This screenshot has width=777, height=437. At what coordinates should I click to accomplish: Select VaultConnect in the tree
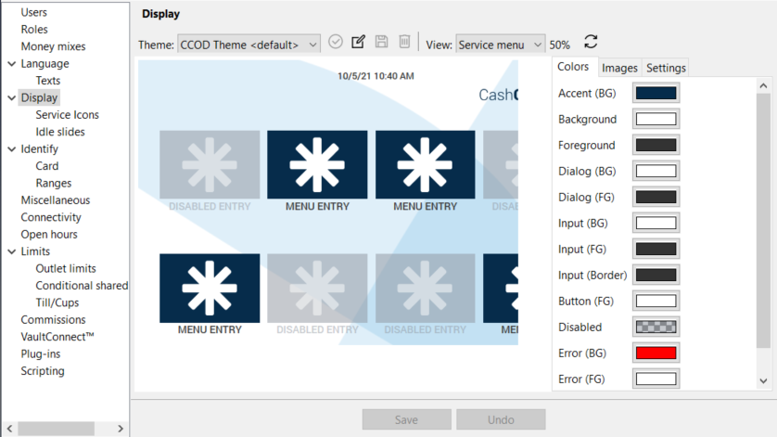pos(57,337)
